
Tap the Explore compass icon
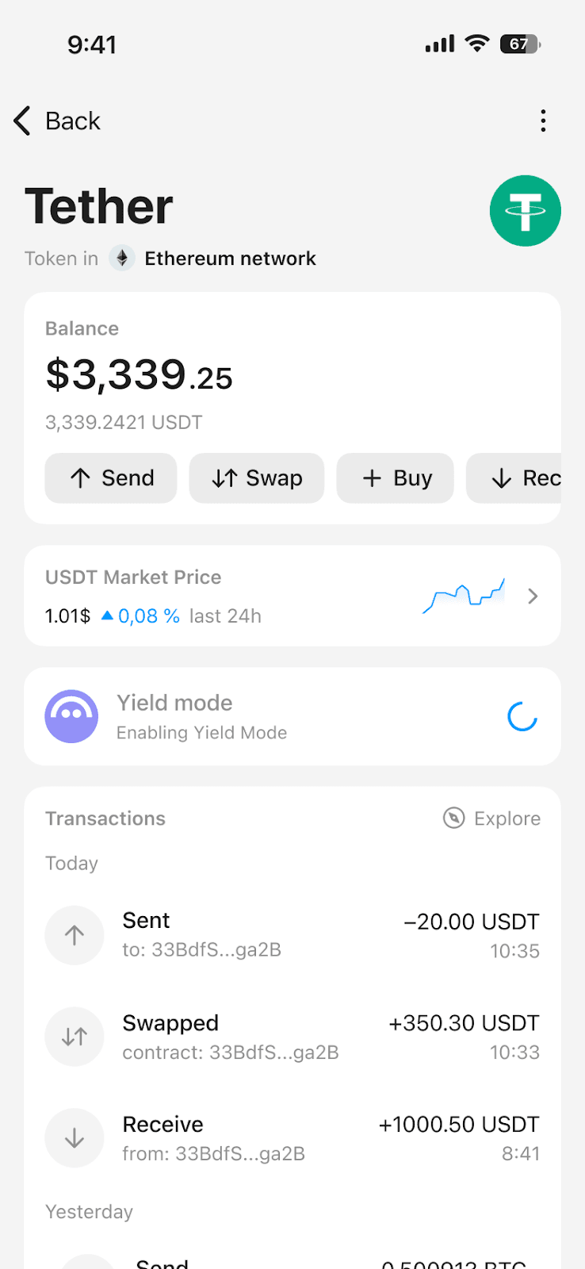[453, 818]
